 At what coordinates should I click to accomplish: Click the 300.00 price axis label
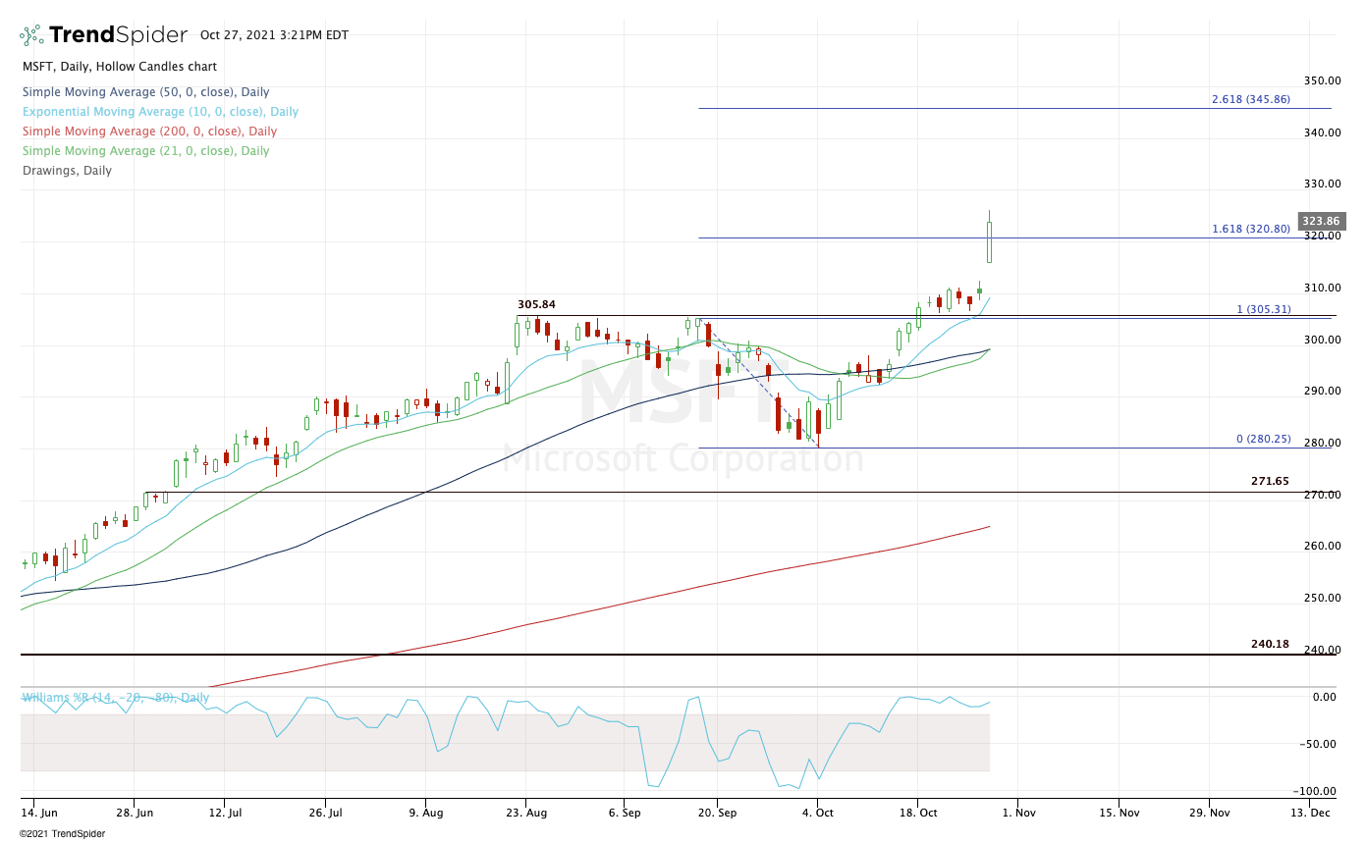1322,340
